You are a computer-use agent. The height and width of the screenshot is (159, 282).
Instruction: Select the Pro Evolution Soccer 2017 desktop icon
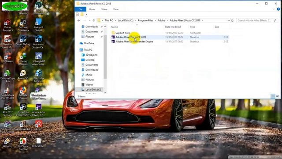point(7,127)
